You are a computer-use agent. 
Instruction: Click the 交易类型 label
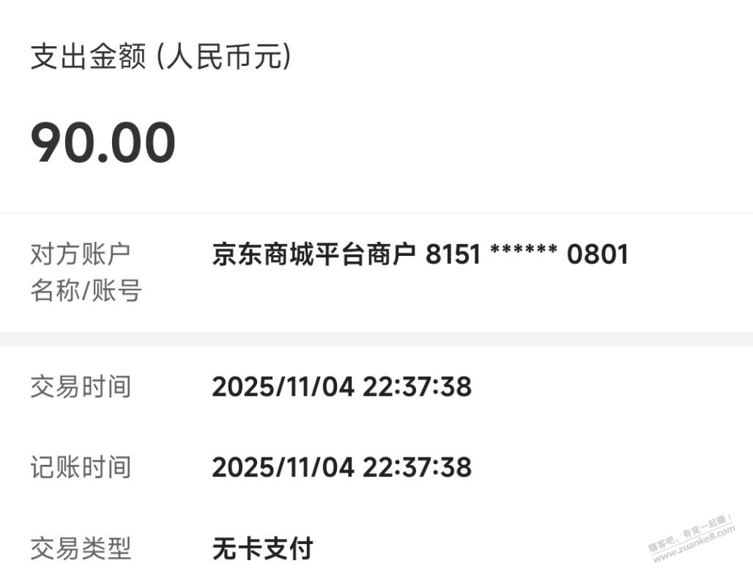pos(81,548)
